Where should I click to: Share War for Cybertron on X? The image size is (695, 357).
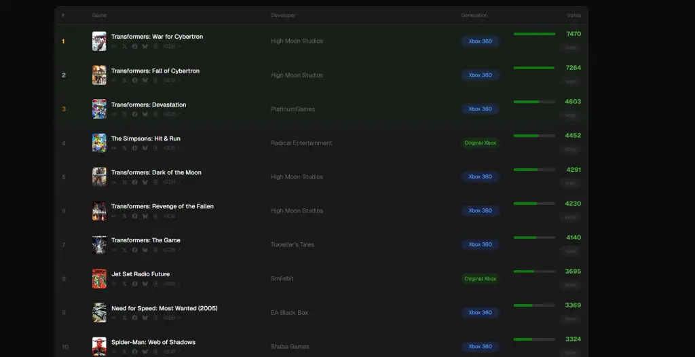[x=125, y=46]
